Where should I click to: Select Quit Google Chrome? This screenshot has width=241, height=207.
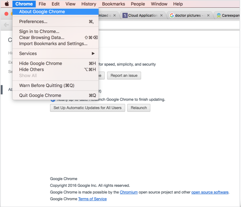[40, 95]
